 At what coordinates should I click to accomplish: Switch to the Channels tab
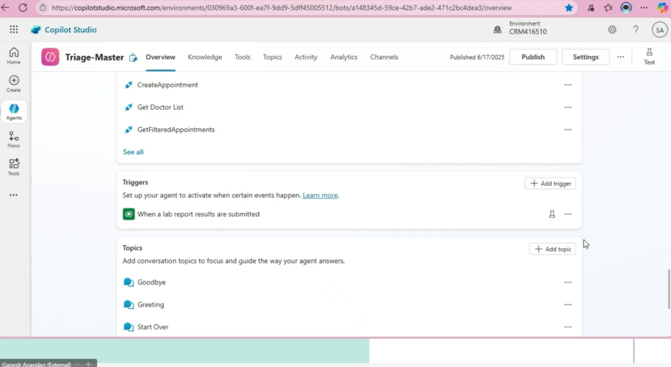pos(384,57)
